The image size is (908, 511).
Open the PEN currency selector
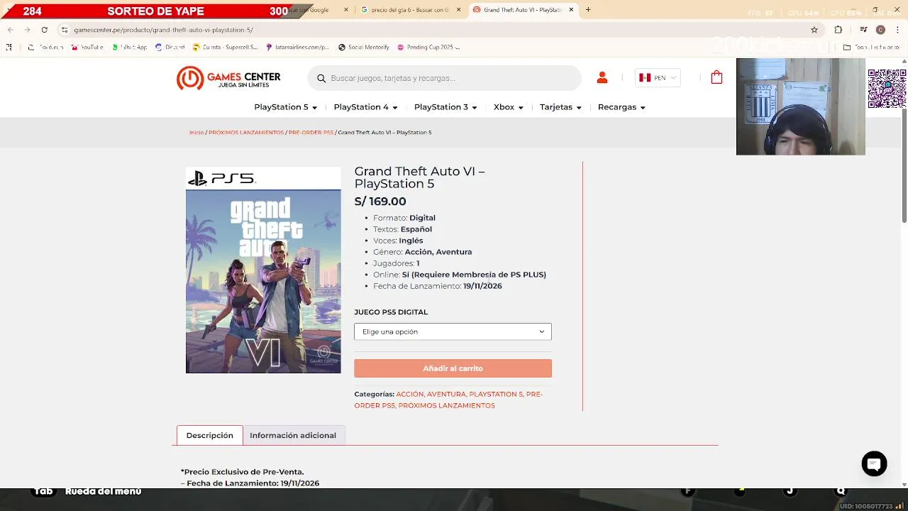pos(658,77)
